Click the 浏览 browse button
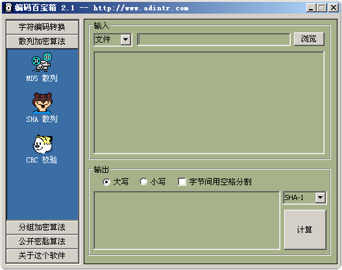The height and width of the screenshot is (270, 342). tap(309, 39)
